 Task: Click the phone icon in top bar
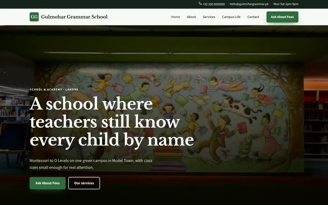(x=200, y=4)
